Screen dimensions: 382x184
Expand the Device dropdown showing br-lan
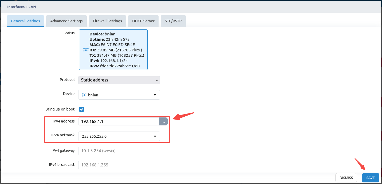point(119,95)
